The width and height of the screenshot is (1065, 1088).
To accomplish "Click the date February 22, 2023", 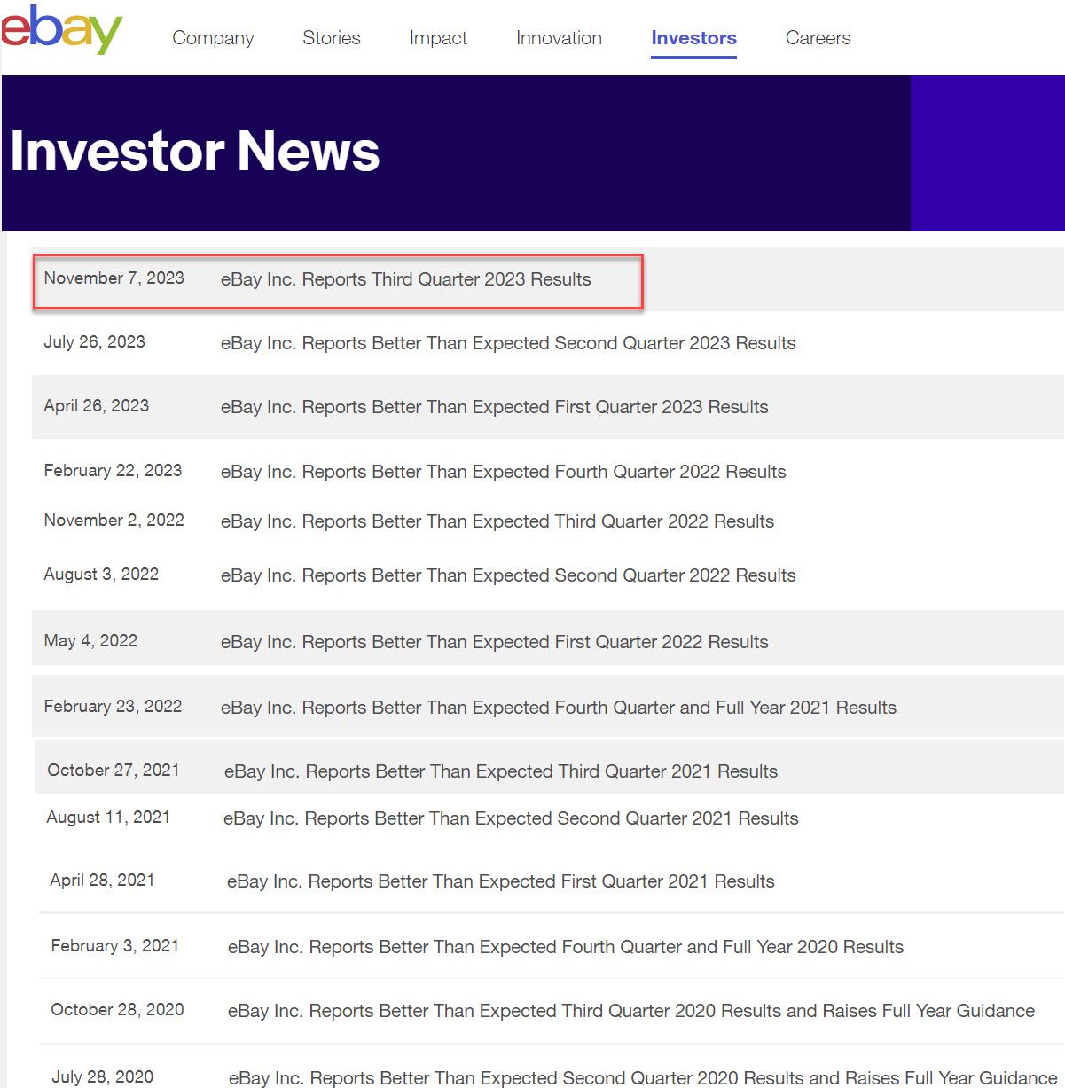I will point(113,471).
